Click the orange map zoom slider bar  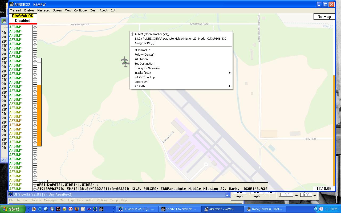[39, 113]
